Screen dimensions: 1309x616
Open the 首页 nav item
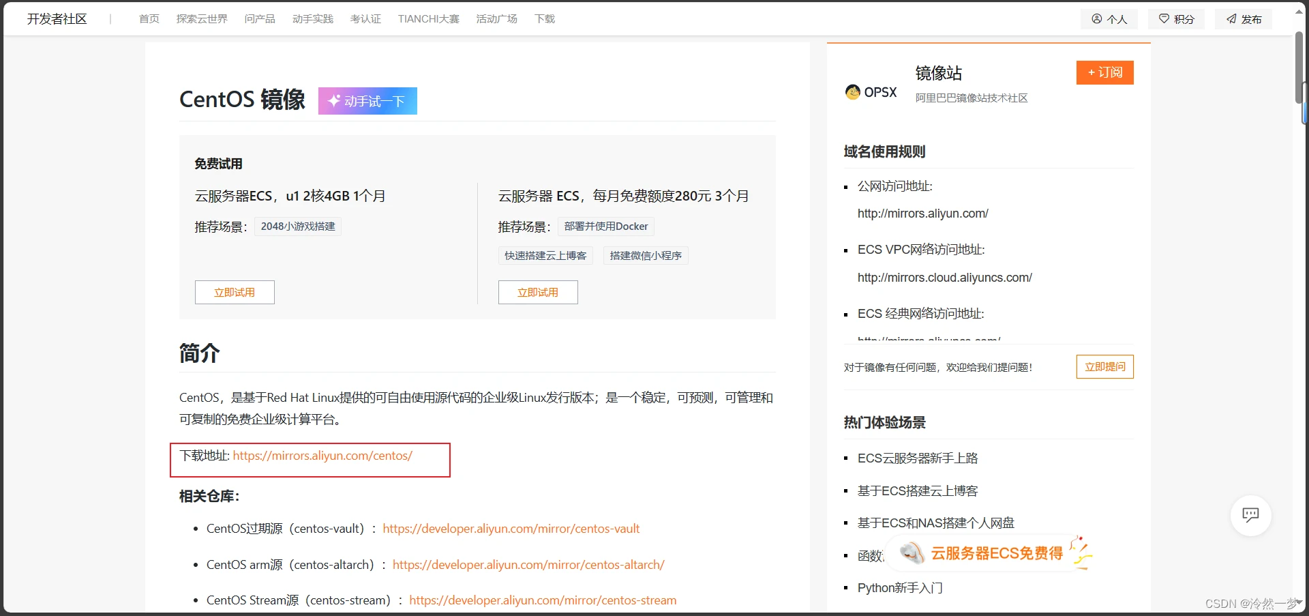[149, 19]
